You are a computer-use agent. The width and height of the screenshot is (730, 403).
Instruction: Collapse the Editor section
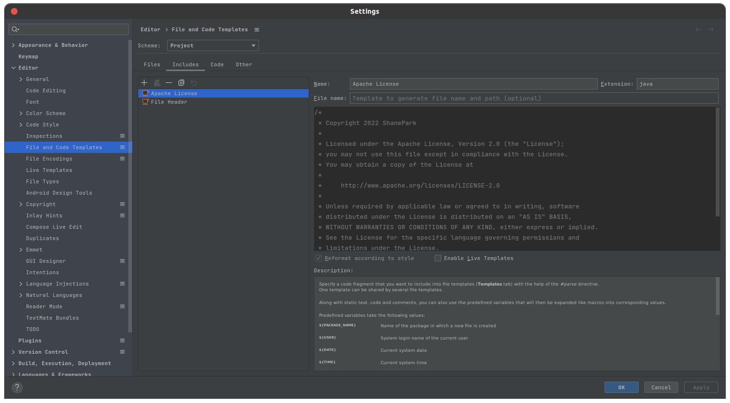point(13,68)
